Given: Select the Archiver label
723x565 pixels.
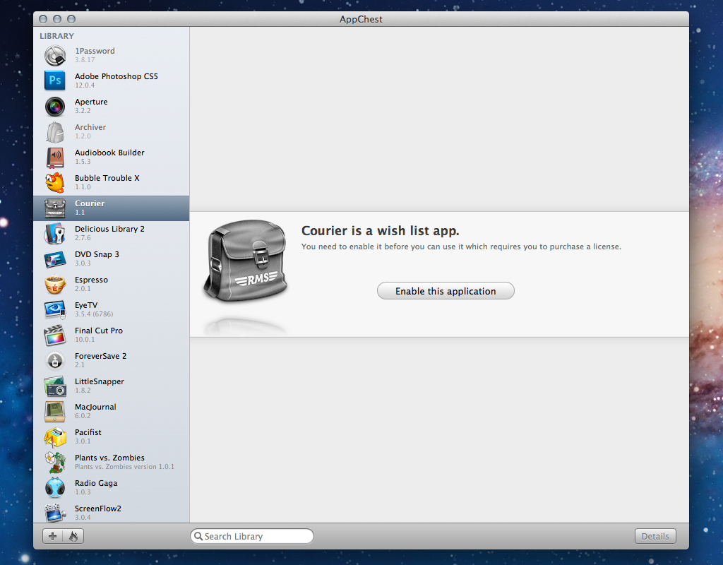Looking at the screenshot, I should pyautogui.click(x=90, y=127).
